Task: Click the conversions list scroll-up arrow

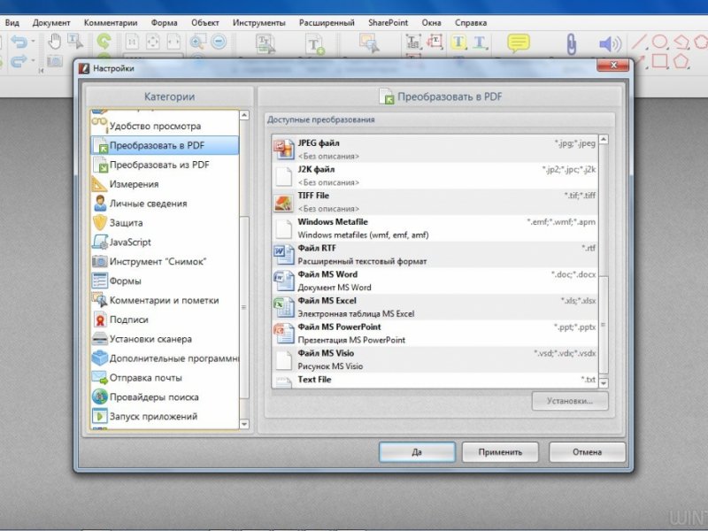Action: [x=604, y=140]
